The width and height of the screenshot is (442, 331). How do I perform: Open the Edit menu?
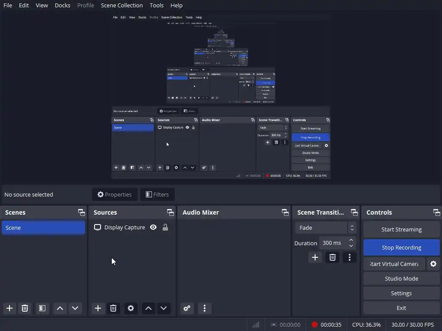point(24,5)
